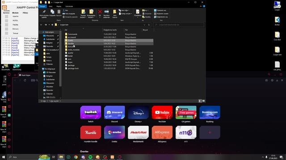Viewport: 286px width, 160px height.
Task: Open the Loqan bot desktop folder icon
Action: (x=277, y=51)
